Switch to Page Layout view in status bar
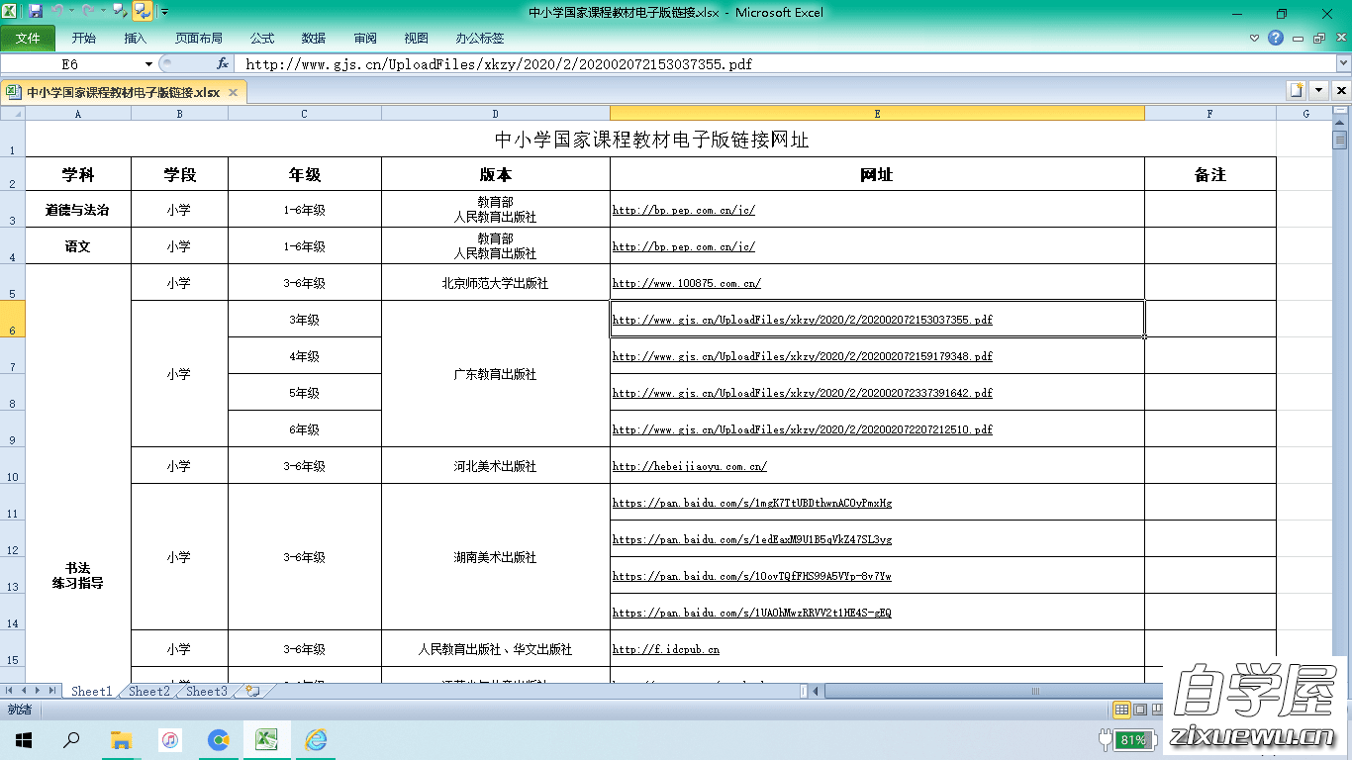Viewport: 1352px width, 760px height. 1140,710
